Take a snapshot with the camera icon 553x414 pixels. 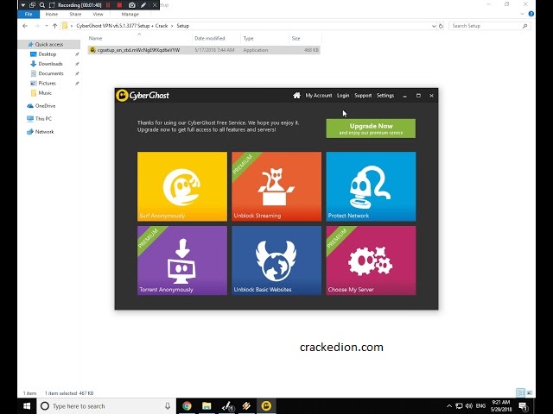pyautogui.click(x=132, y=5)
